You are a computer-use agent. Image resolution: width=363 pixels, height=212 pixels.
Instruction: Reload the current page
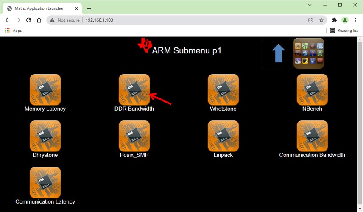[x=28, y=20]
